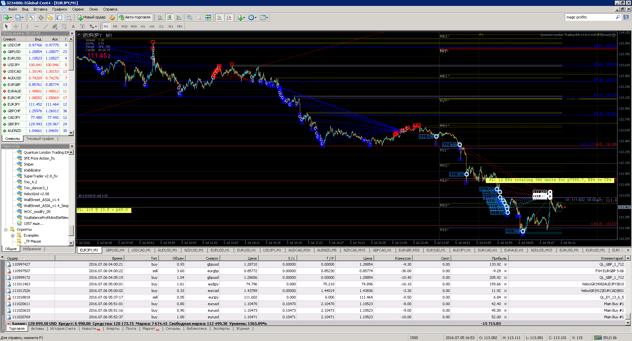Open Arrows objects dropdown
Viewport: 632px width, 341px height.
(96, 26)
